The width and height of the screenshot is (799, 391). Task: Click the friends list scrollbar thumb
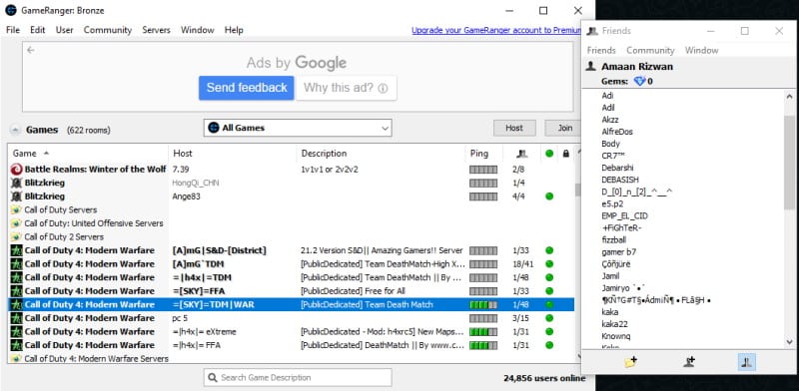tap(789, 162)
